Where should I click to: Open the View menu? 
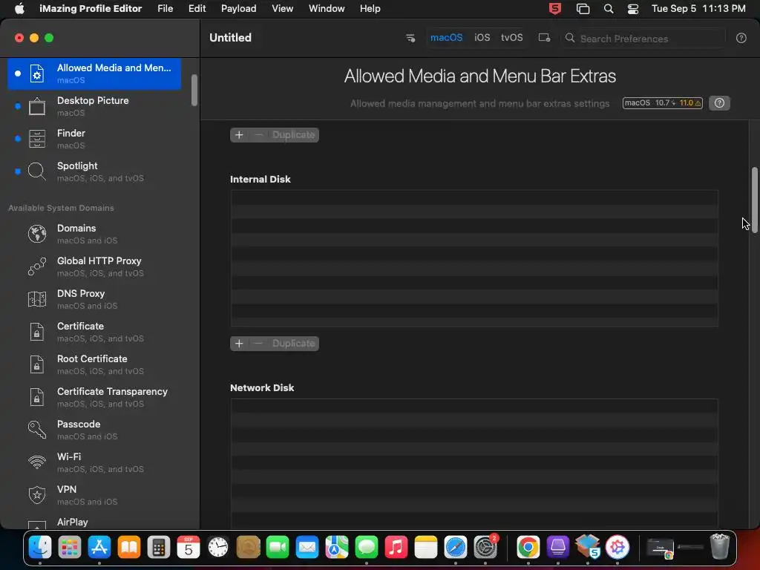[x=282, y=9]
